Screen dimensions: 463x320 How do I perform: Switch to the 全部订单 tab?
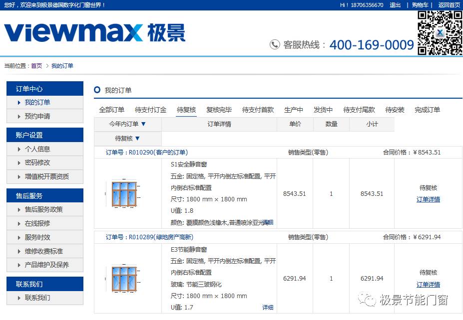point(111,110)
